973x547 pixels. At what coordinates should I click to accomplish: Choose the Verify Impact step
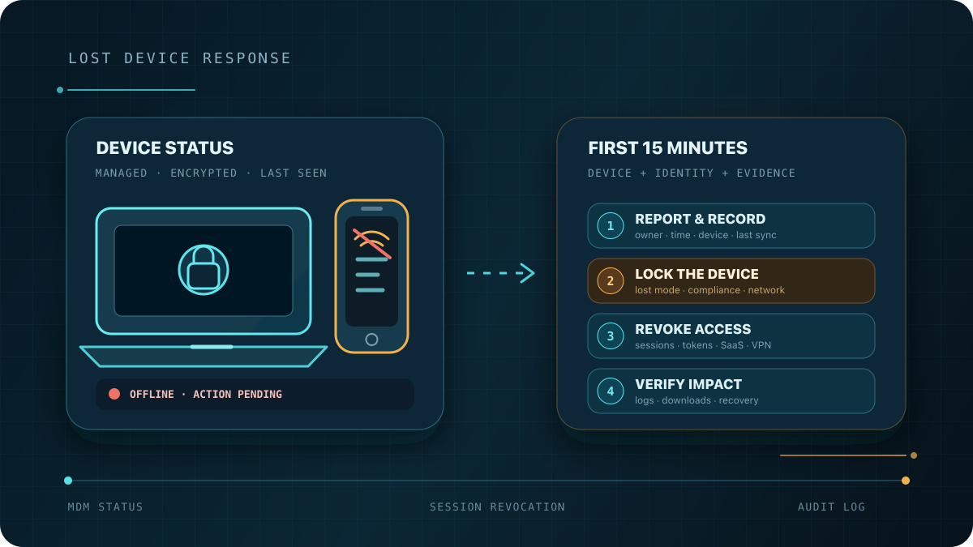(x=731, y=391)
